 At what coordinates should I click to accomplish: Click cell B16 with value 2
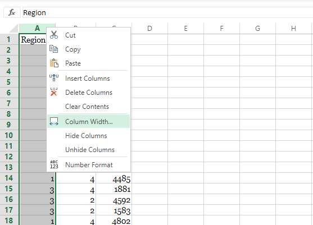click(x=76, y=199)
